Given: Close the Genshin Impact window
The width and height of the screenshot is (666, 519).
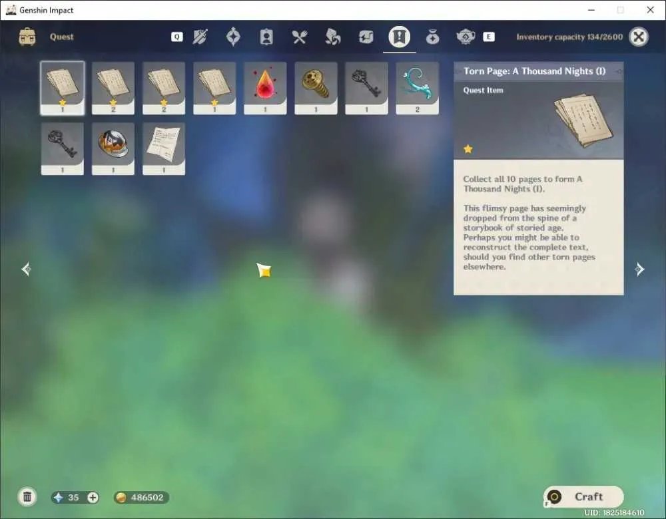Looking at the screenshot, I should [x=650, y=10].
